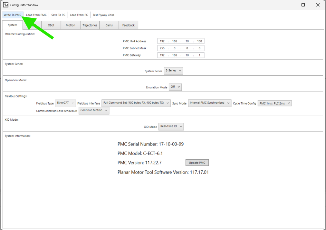Click the Update PMC button
The height and width of the screenshot is (230, 326).
click(x=197, y=163)
